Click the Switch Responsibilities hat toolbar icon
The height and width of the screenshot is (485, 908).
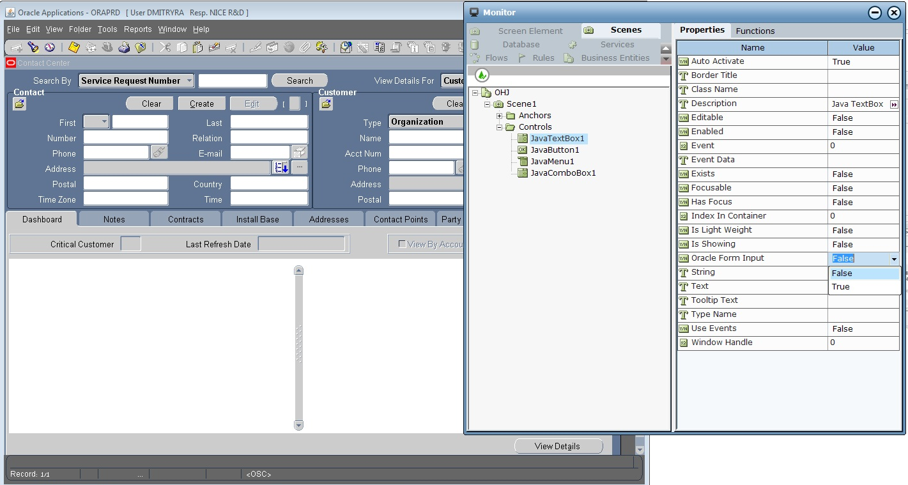coord(107,47)
